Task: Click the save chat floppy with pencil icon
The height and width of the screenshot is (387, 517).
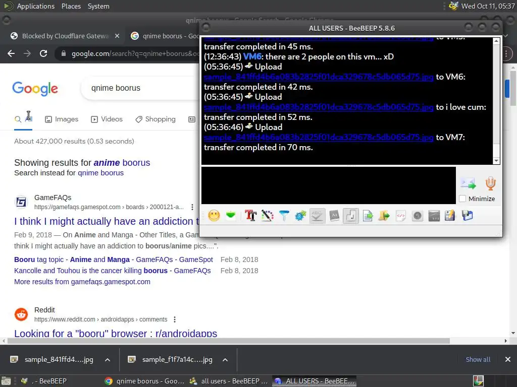Action: pos(450,216)
